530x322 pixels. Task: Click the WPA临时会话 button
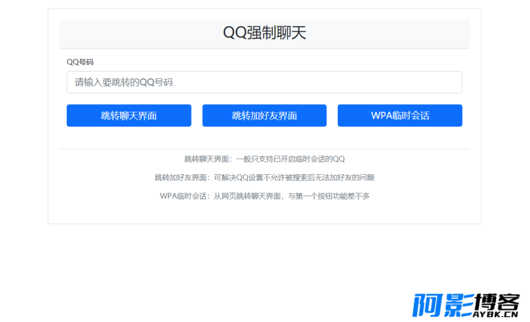(400, 115)
